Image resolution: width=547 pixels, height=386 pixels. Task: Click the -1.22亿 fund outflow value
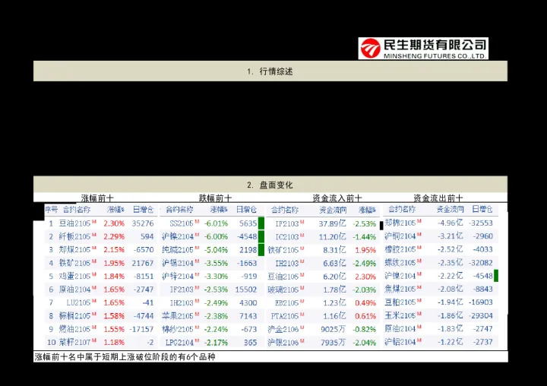click(x=451, y=342)
